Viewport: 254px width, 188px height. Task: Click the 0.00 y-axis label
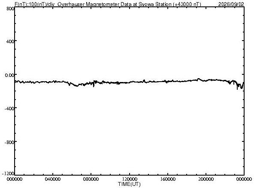click(9, 75)
